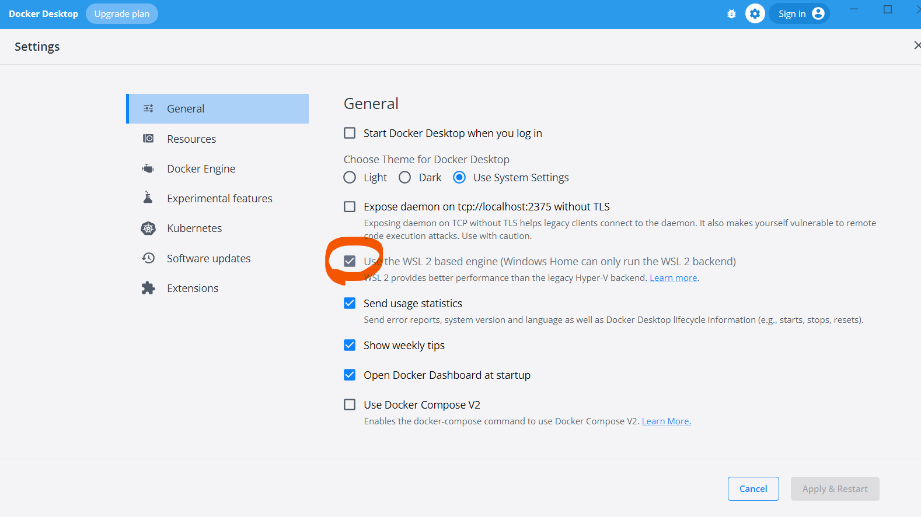Click the Resources disk icon
Image resolution: width=921 pixels, height=517 pixels.
[148, 139]
